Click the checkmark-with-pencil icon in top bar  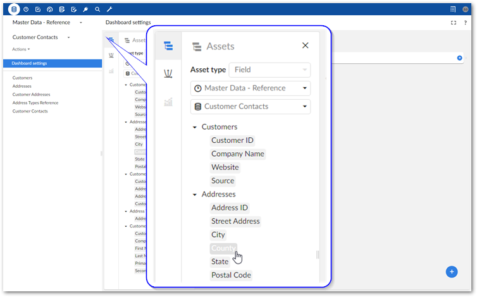coord(73,9)
